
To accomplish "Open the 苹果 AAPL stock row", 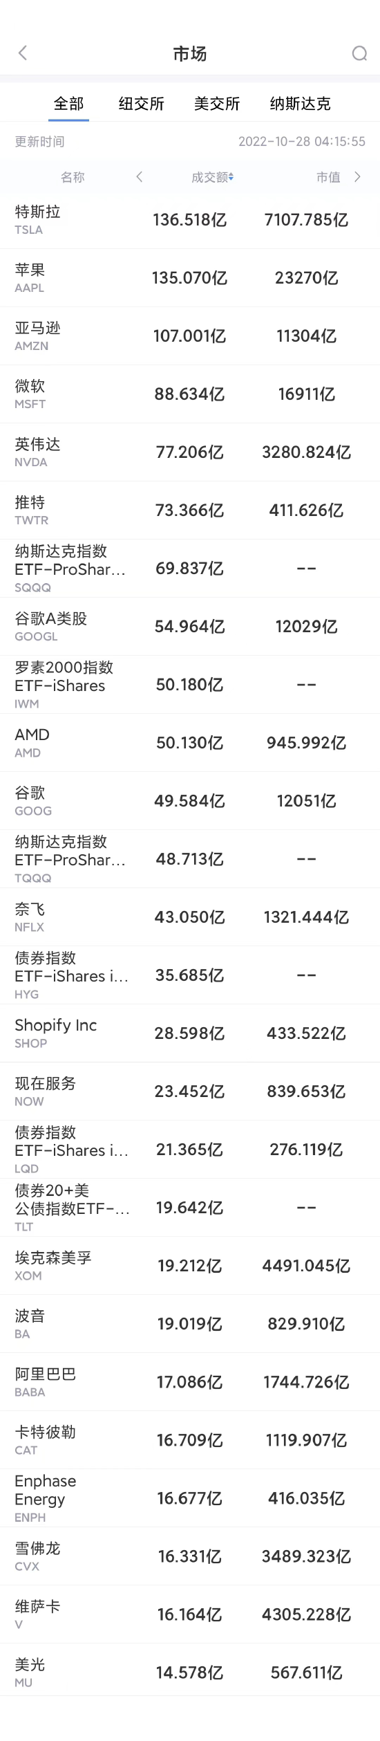I will [x=190, y=278].
